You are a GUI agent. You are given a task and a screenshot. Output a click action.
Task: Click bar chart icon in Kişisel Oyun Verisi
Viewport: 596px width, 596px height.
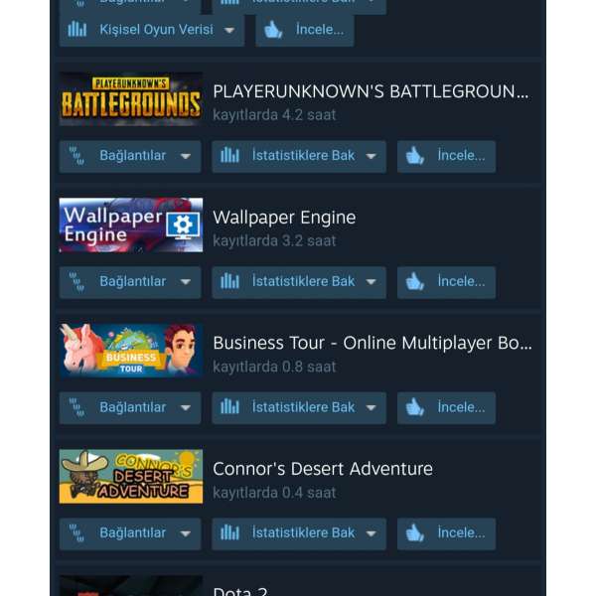[77, 29]
